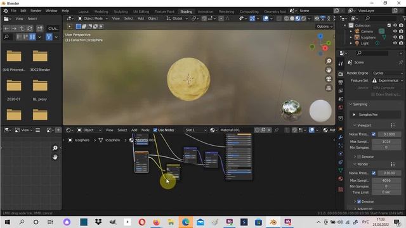Open the viewport Options dropdown
The image size is (406, 228).
324,27
